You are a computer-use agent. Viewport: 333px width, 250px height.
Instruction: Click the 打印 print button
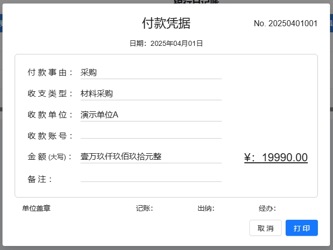pyautogui.click(x=301, y=228)
